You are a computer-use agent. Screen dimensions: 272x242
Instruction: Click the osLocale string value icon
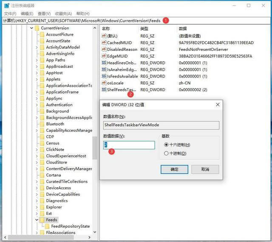104,83
